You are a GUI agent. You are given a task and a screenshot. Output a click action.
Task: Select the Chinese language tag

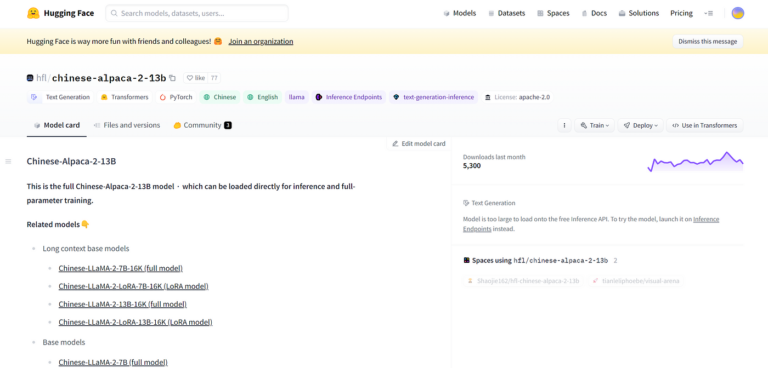(219, 97)
